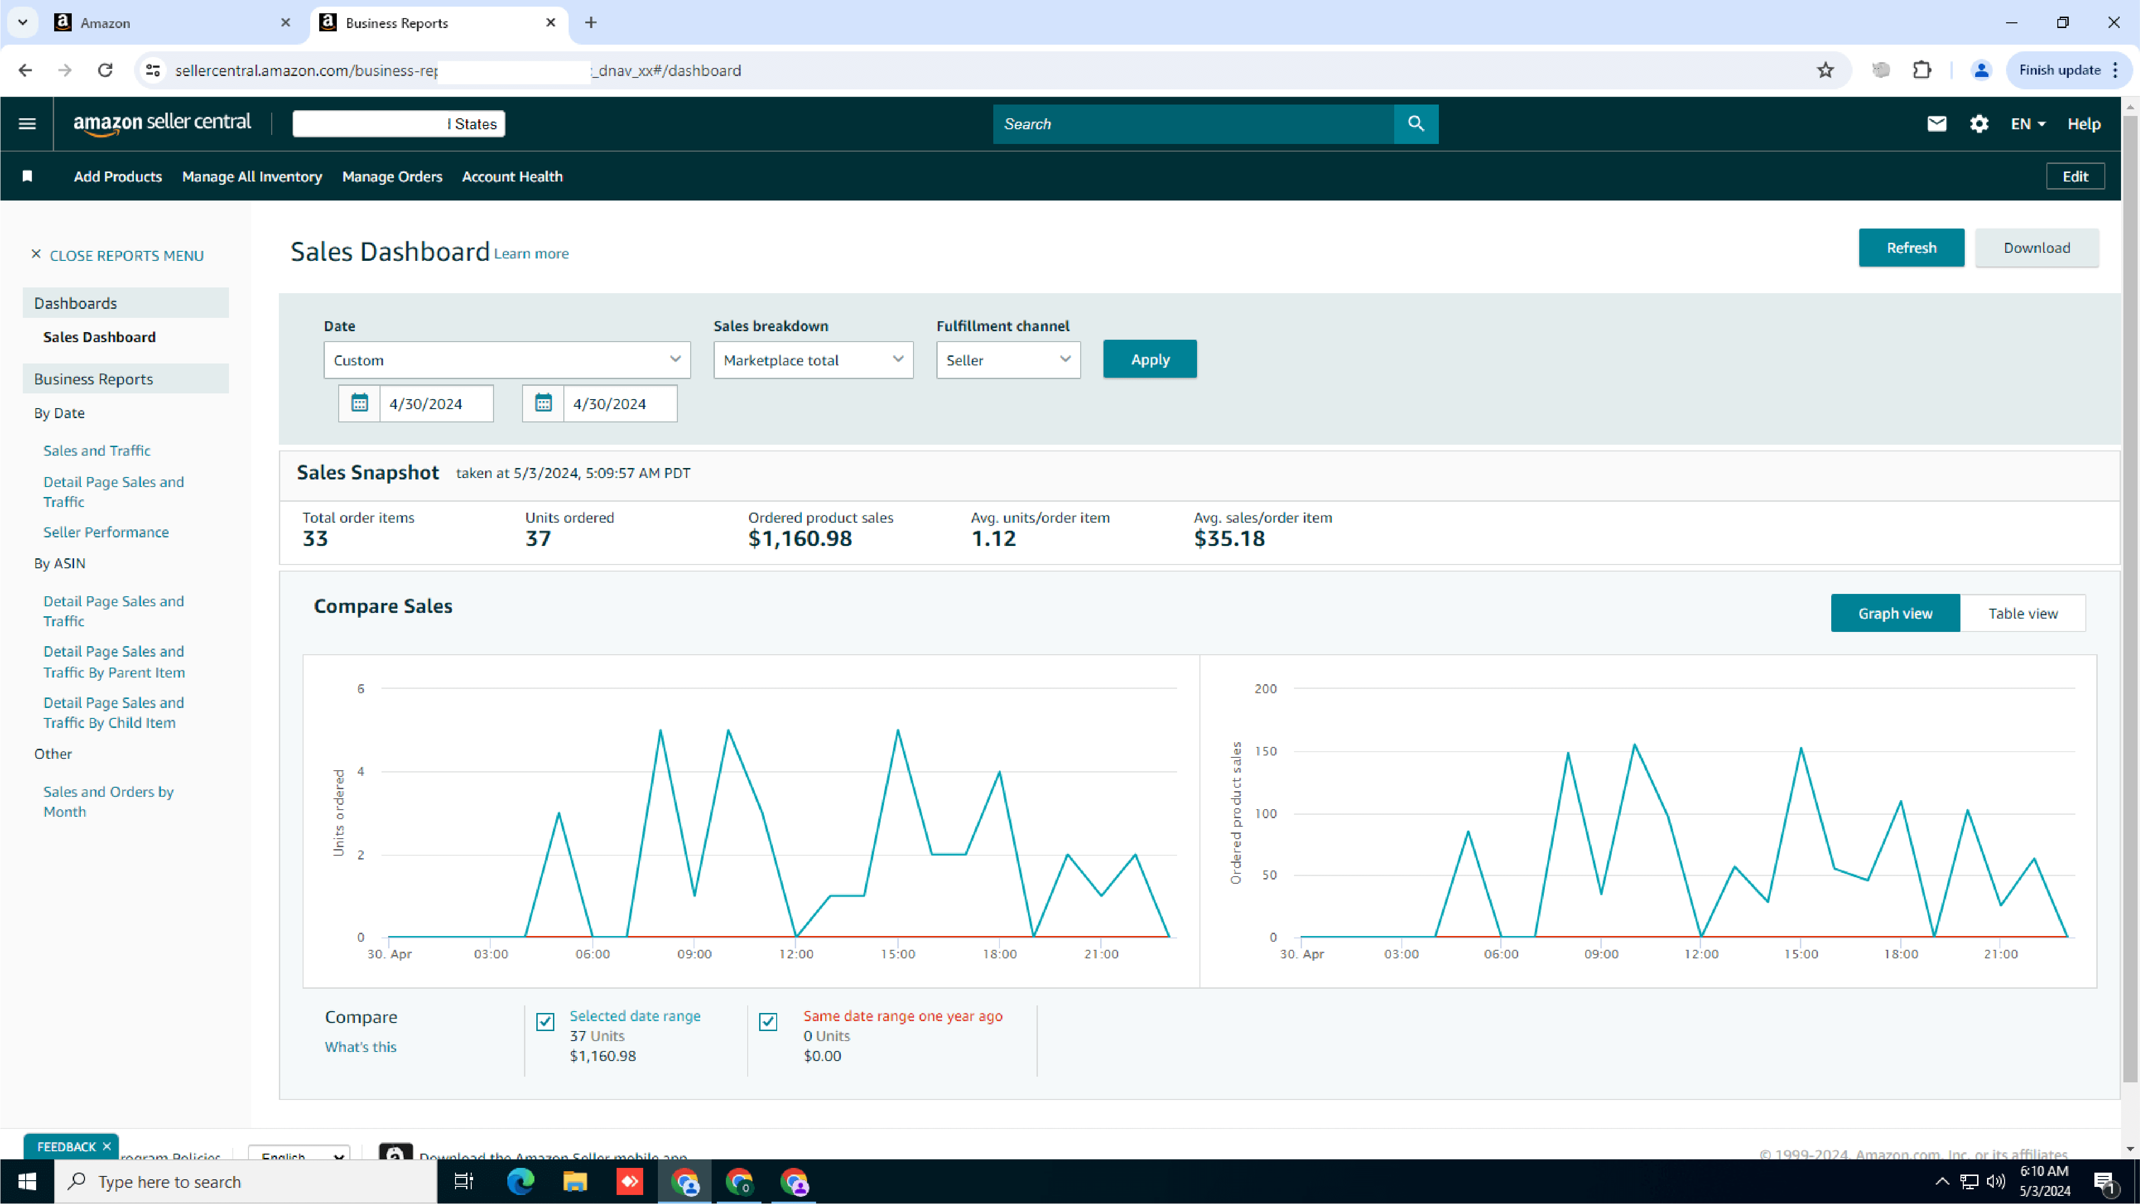Select the Business Reports browser tab
This screenshot has width=2140, height=1204.
pyautogui.click(x=438, y=22)
